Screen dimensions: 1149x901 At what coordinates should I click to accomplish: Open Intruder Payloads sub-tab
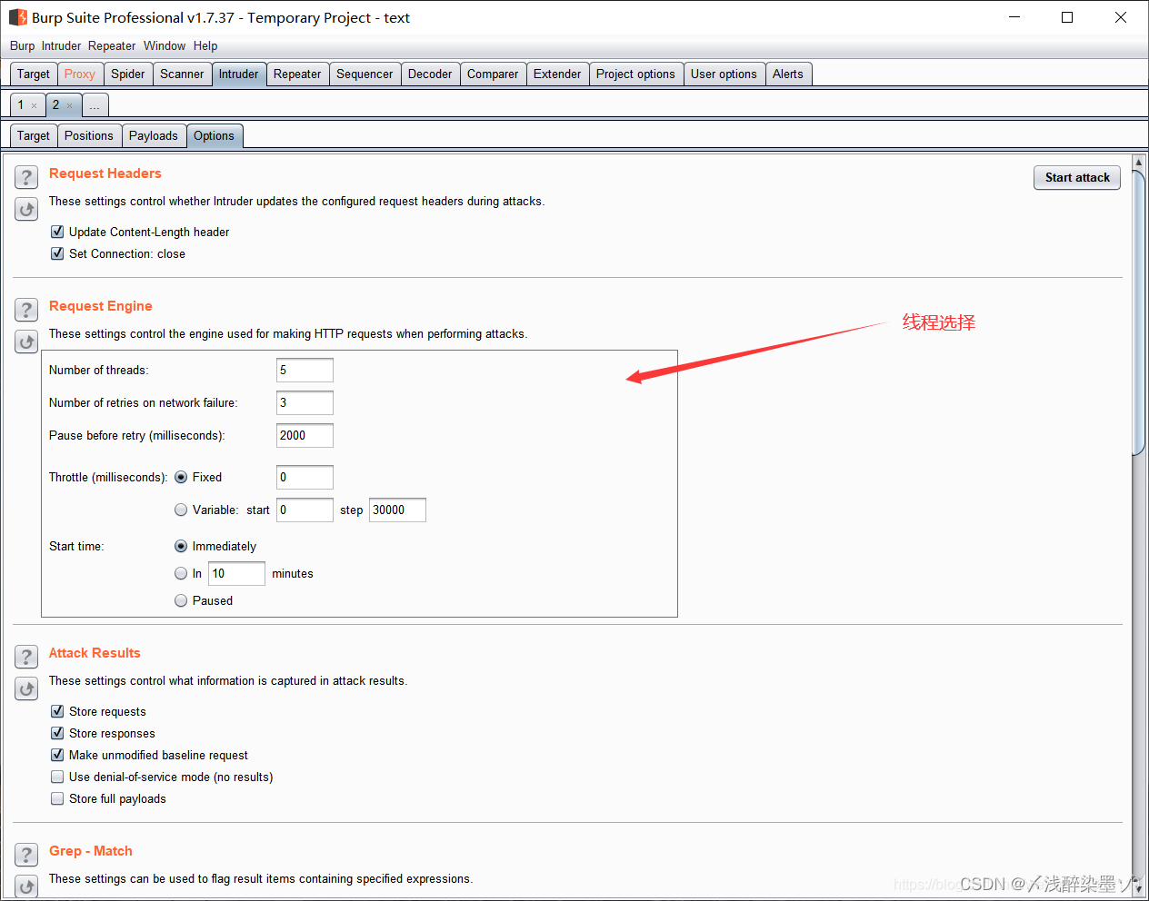(x=154, y=136)
